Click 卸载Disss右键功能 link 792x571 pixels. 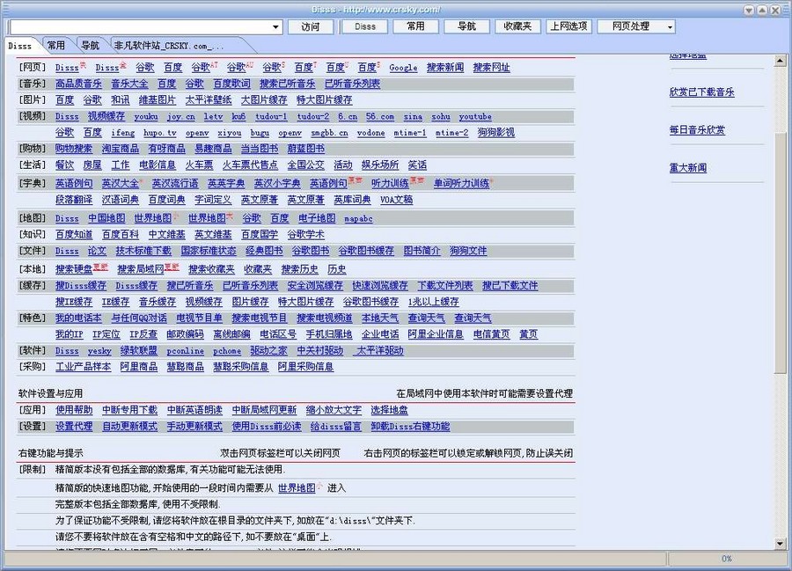(x=410, y=427)
